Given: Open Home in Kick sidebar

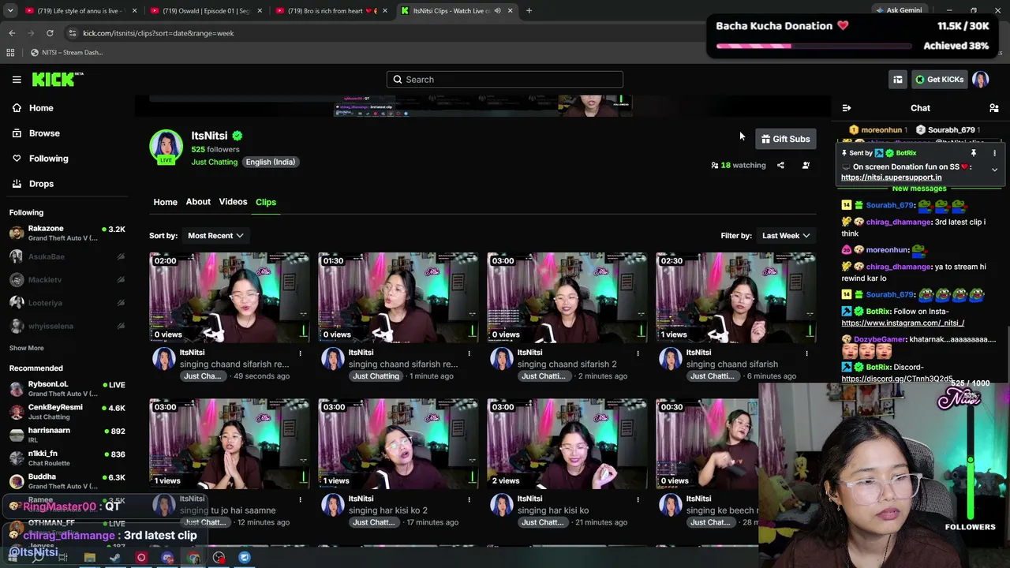Looking at the screenshot, I should coord(41,108).
